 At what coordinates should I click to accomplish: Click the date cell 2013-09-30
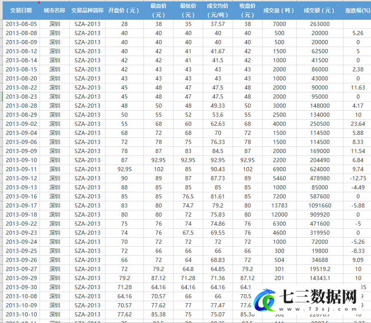click(x=21, y=287)
